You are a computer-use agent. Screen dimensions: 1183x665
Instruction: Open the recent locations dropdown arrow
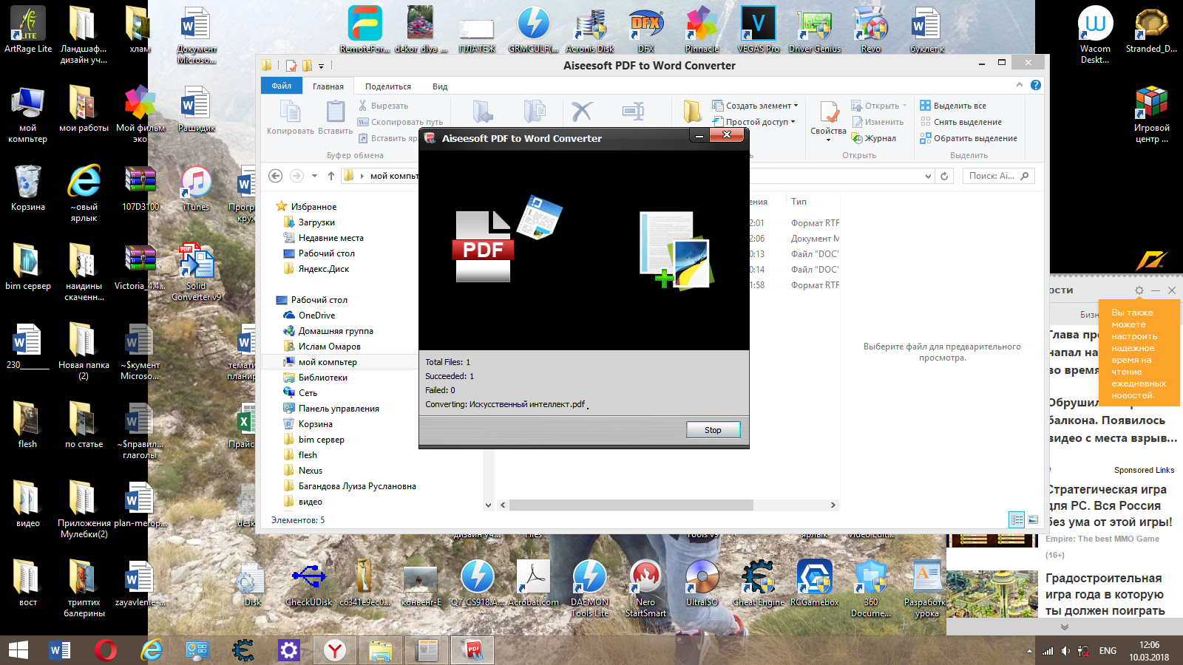click(x=314, y=176)
